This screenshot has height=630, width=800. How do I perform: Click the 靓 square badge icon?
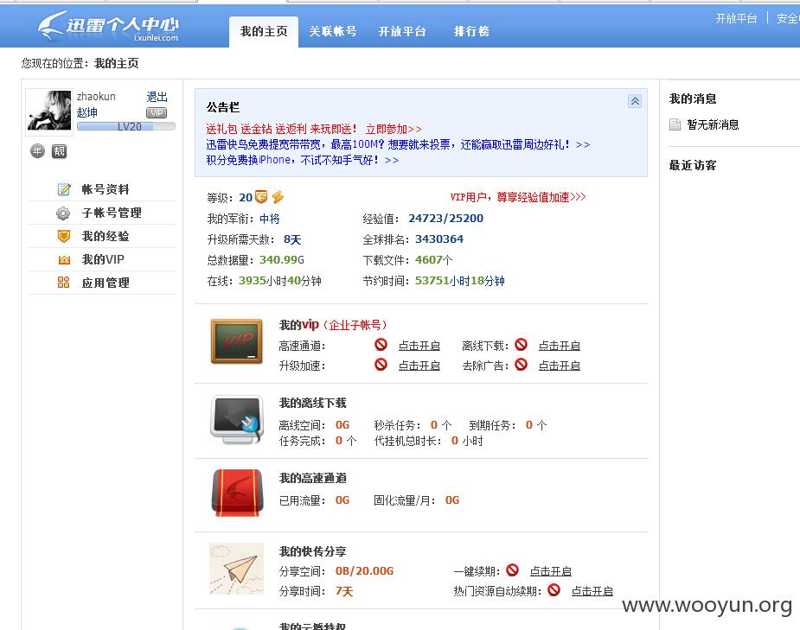point(59,151)
